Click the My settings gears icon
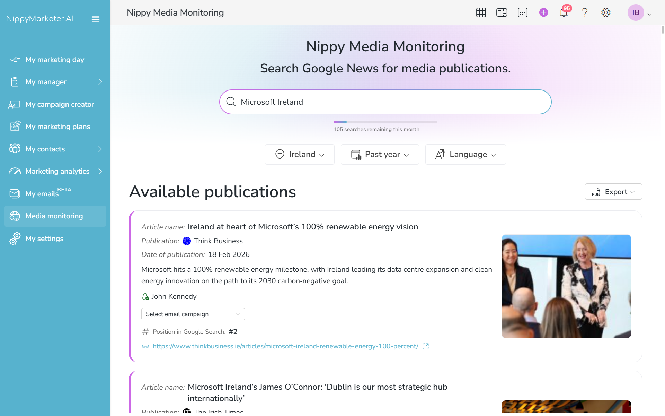The image size is (665, 416). click(x=15, y=239)
